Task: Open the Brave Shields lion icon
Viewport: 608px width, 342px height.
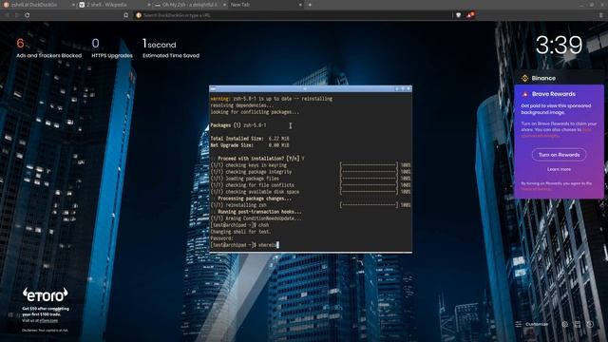Action: [x=458, y=15]
